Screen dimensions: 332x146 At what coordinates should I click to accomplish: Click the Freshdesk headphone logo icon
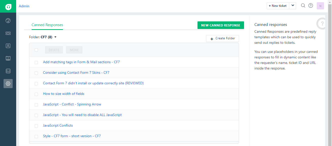click(8, 6)
